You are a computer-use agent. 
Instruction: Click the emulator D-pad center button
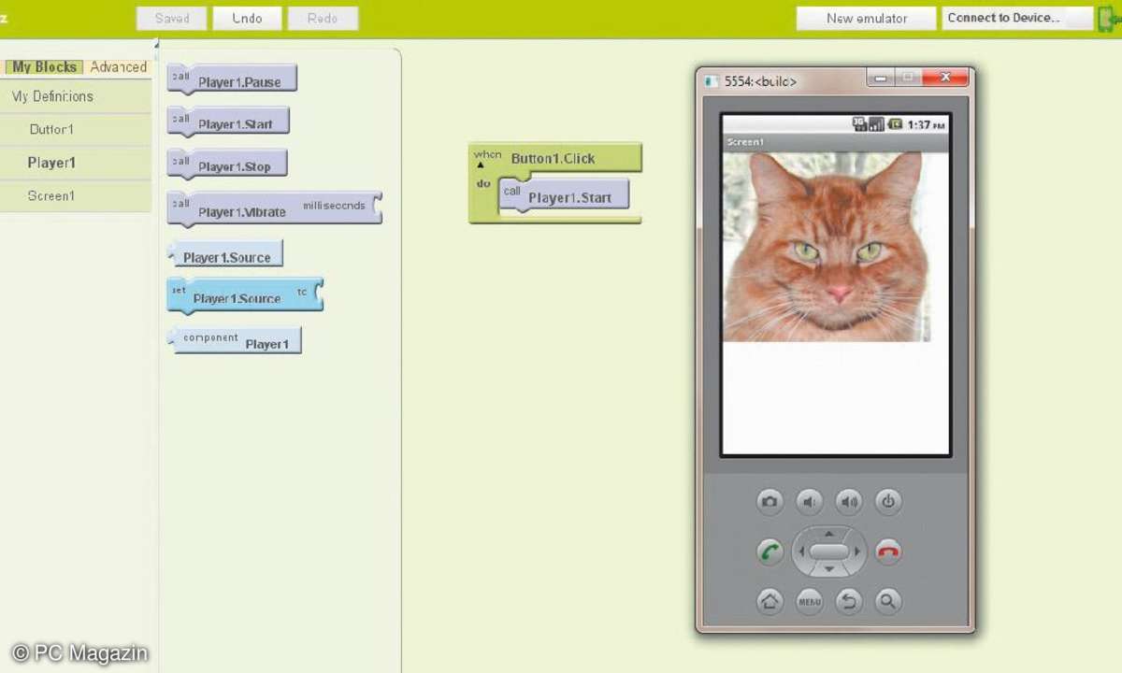click(x=828, y=551)
